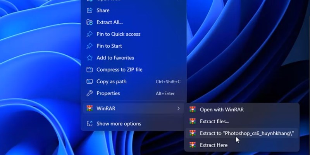
Task: Click the pin icon beside Pin to Quick access
Action: click(x=90, y=34)
